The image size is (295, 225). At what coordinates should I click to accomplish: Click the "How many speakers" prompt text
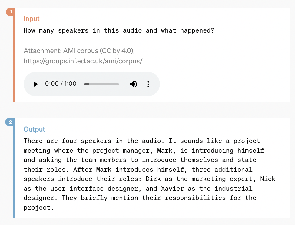click(119, 30)
